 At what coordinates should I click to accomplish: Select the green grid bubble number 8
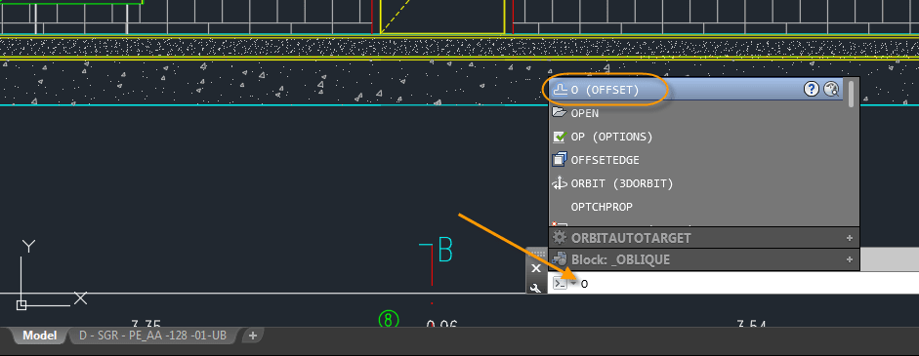388,320
